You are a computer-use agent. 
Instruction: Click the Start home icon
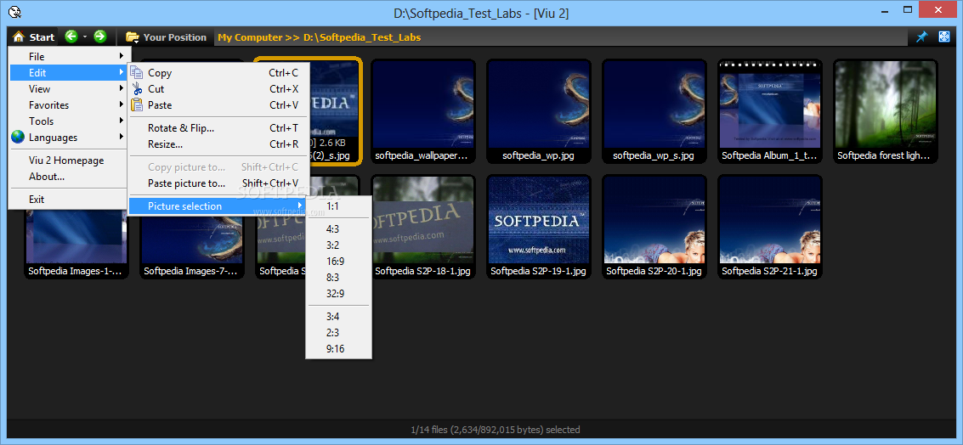(19, 37)
